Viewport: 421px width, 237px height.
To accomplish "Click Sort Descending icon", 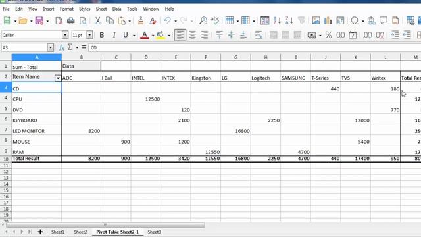I will 289,20.
